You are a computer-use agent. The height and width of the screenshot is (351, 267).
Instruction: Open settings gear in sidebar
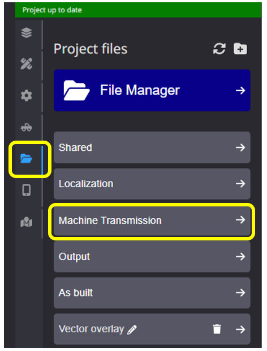pyautogui.click(x=27, y=96)
